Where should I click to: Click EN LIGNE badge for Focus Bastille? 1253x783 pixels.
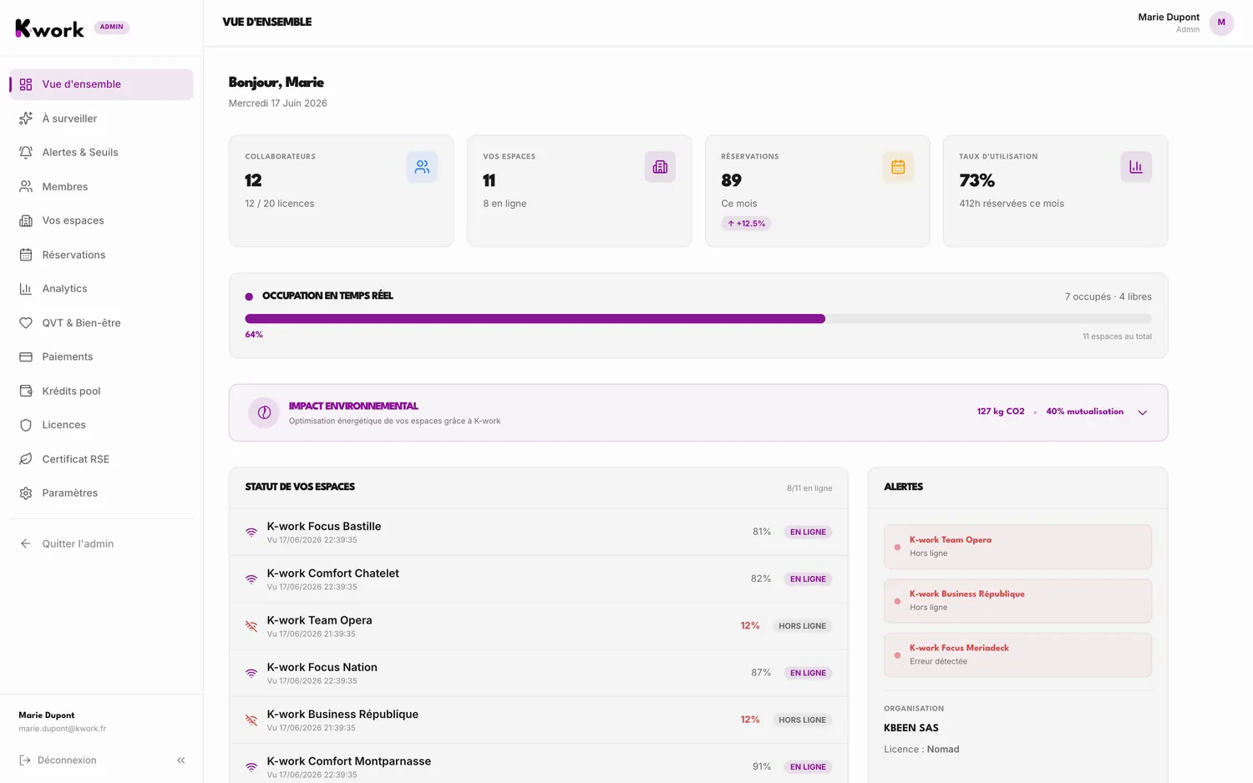tap(808, 533)
